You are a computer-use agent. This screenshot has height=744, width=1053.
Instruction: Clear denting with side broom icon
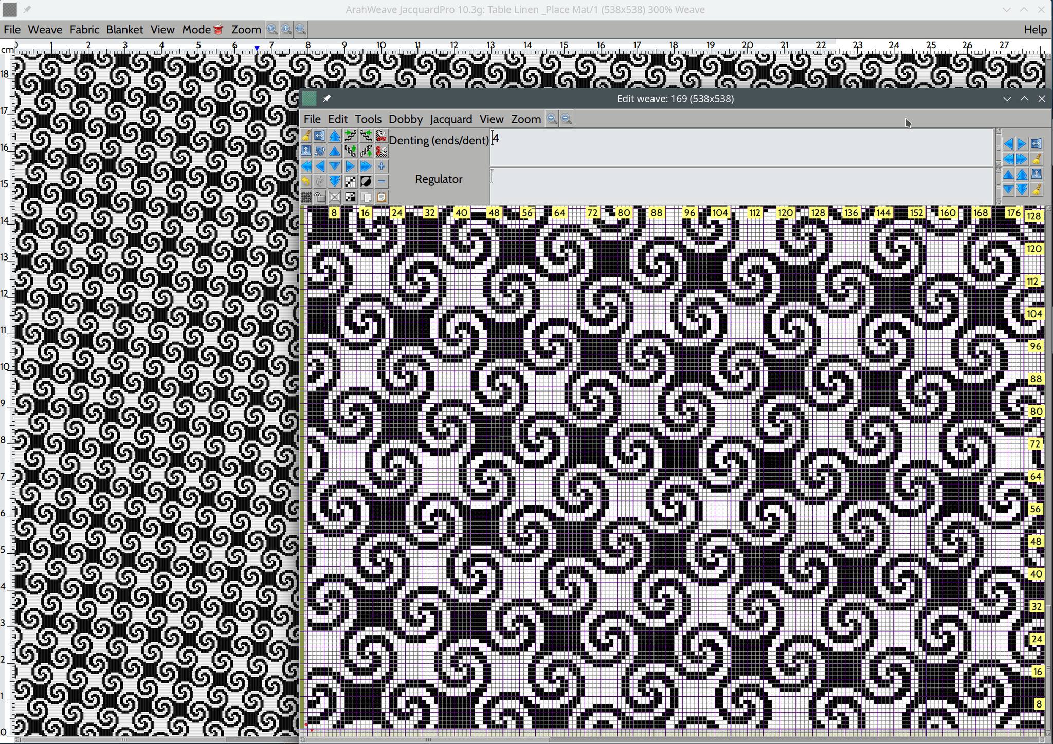1037,159
